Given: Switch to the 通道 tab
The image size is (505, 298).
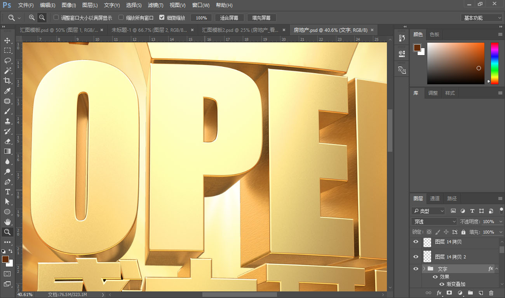Looking at the screenshot, I should click(435, 198).
